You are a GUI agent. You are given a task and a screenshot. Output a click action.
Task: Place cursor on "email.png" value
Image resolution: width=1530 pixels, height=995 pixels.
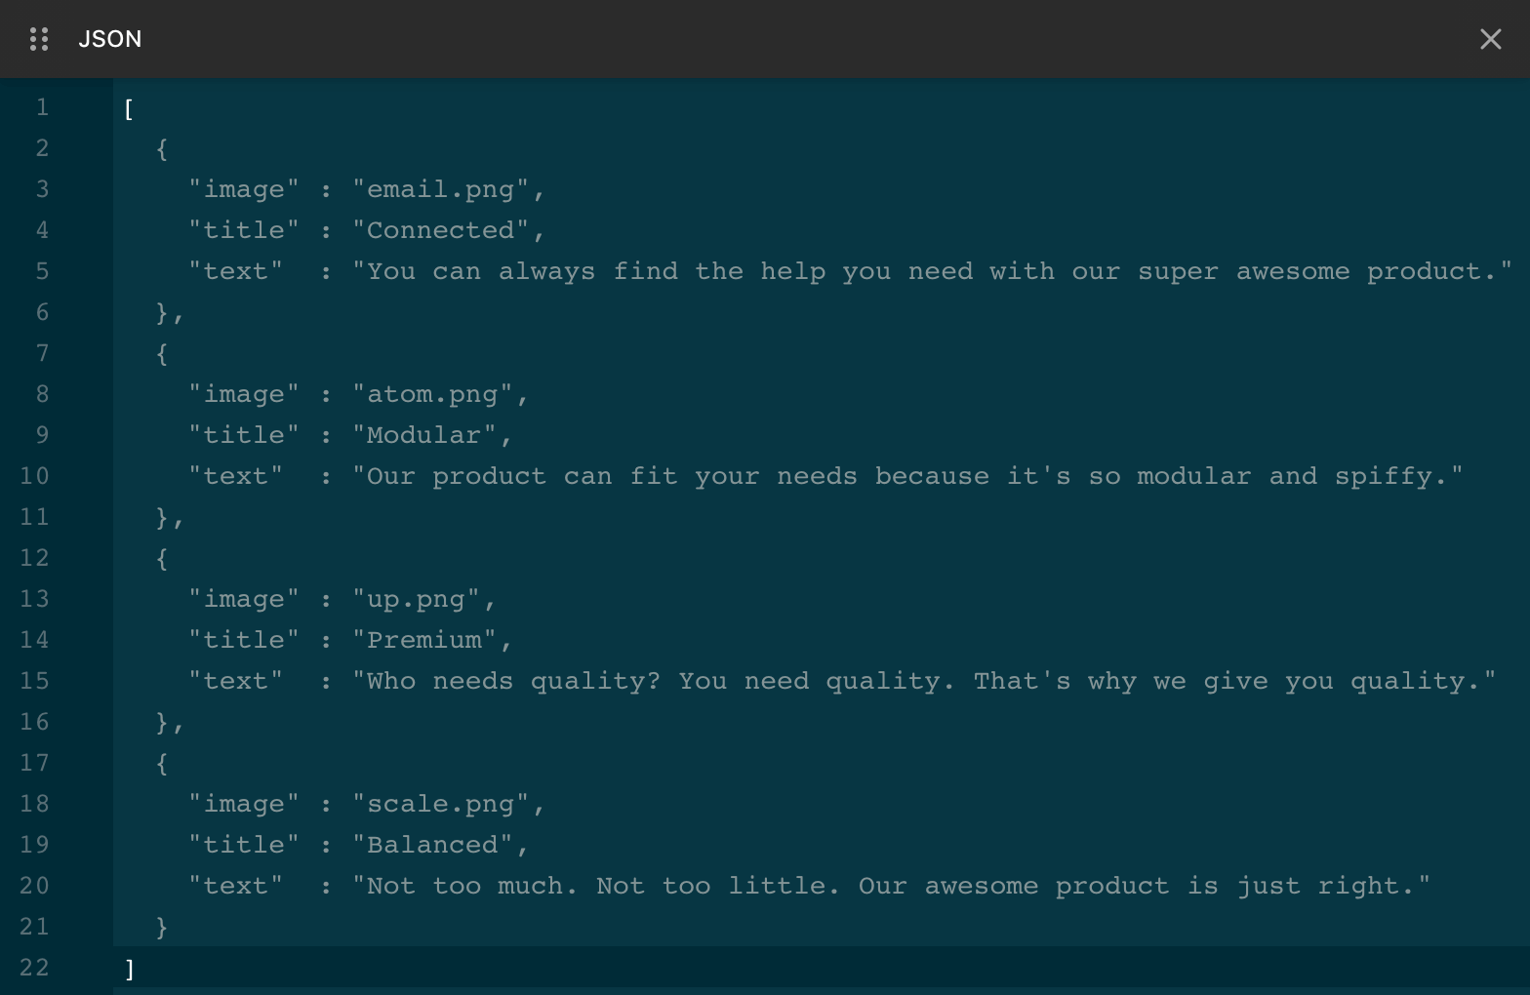[440, 189]
